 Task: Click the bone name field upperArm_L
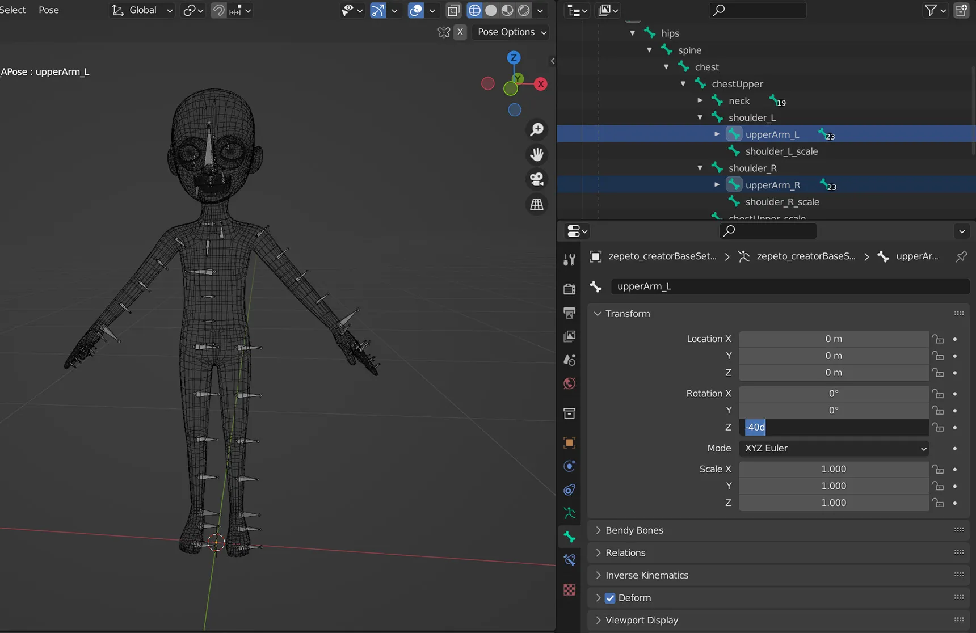coord(790,286)
